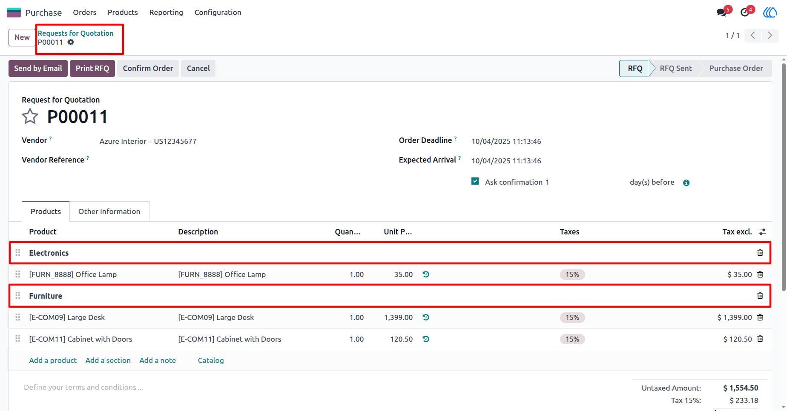Open price history for Large Desk
This screenshot has width=787, height=411.
tap(426, 317)
